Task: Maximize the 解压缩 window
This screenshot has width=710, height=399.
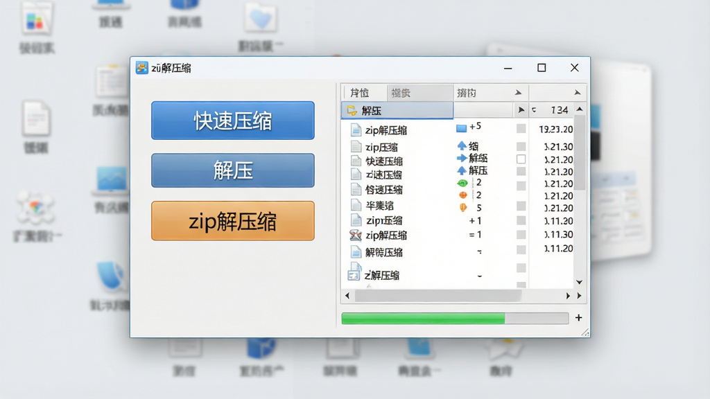Action: coord(542,68)
